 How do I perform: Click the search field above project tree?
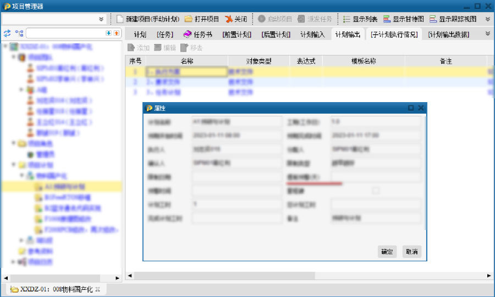(65, 33)
